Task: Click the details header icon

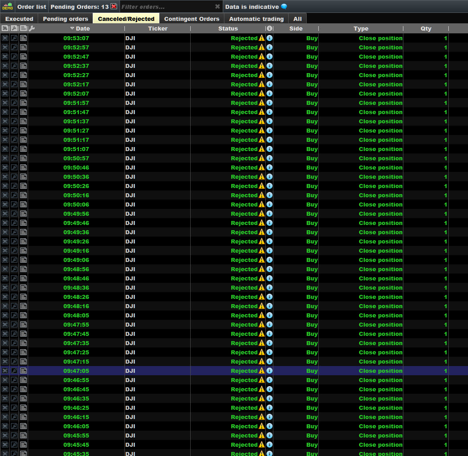Action: (x=23, y=29)
